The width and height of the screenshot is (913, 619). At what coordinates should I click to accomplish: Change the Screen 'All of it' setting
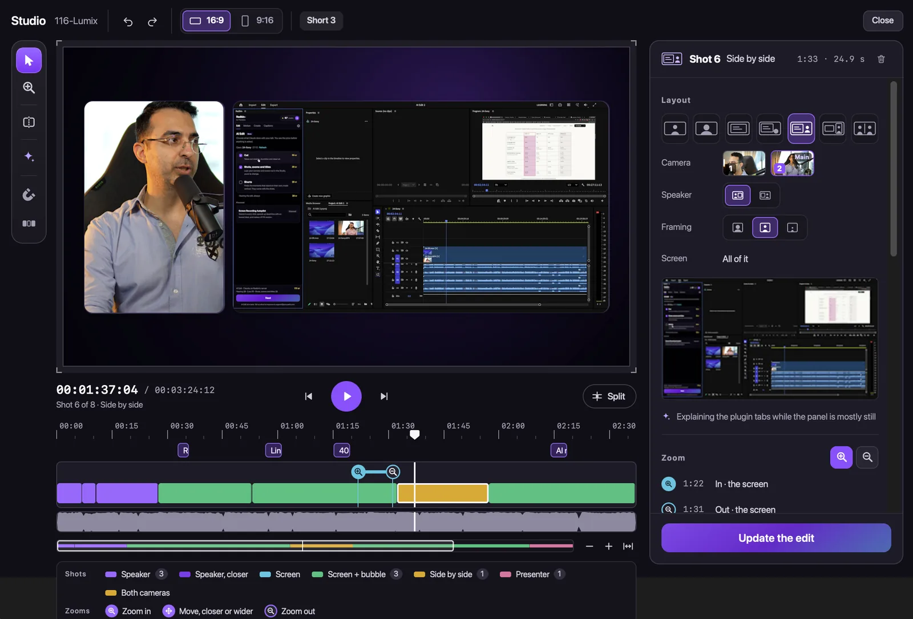735,259
